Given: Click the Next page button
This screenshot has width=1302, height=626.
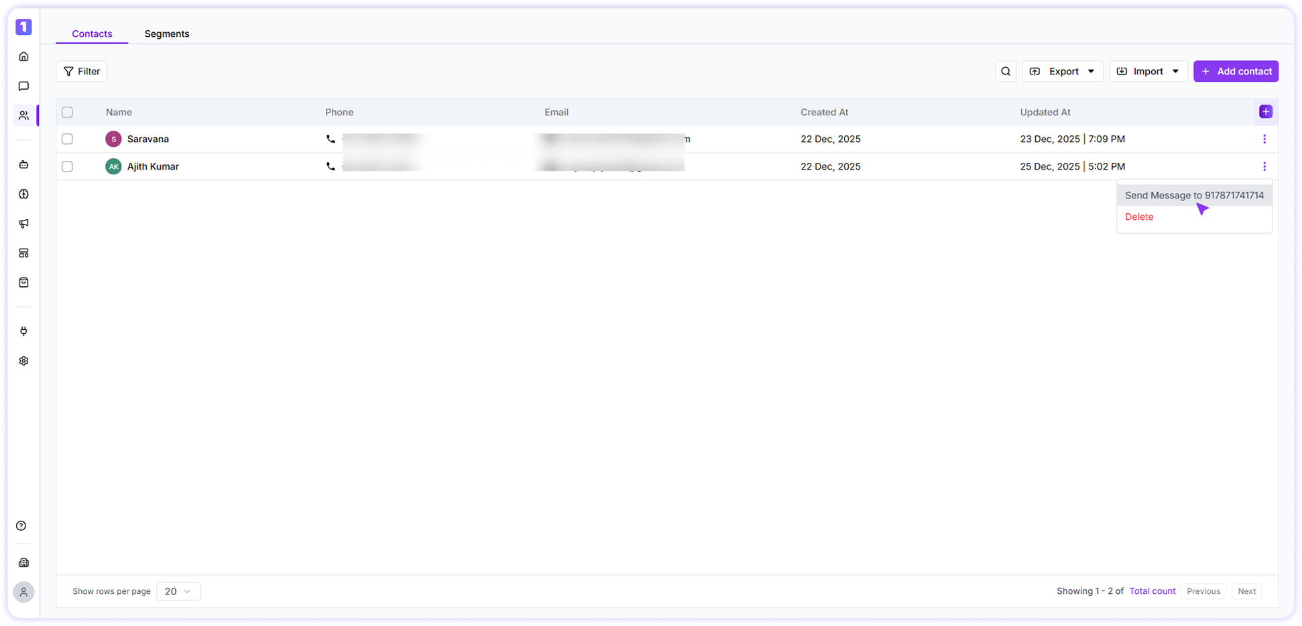Looking at the screenshot, I should (1246, 592).
